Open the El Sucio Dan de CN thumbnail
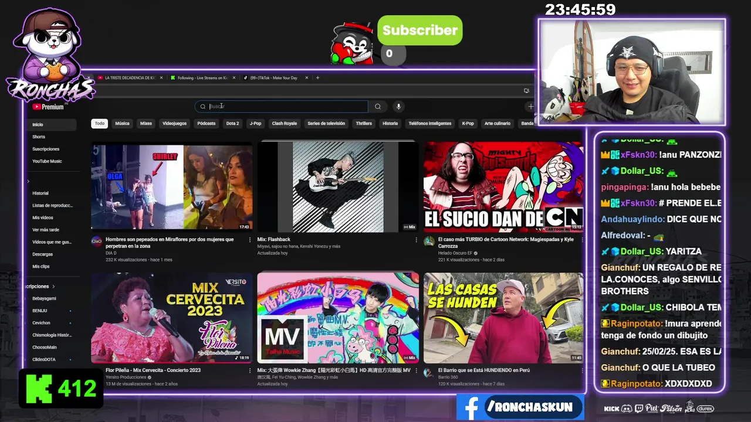Screen dimensions: 751x422 pyautogui.click(x=503, y=188)
